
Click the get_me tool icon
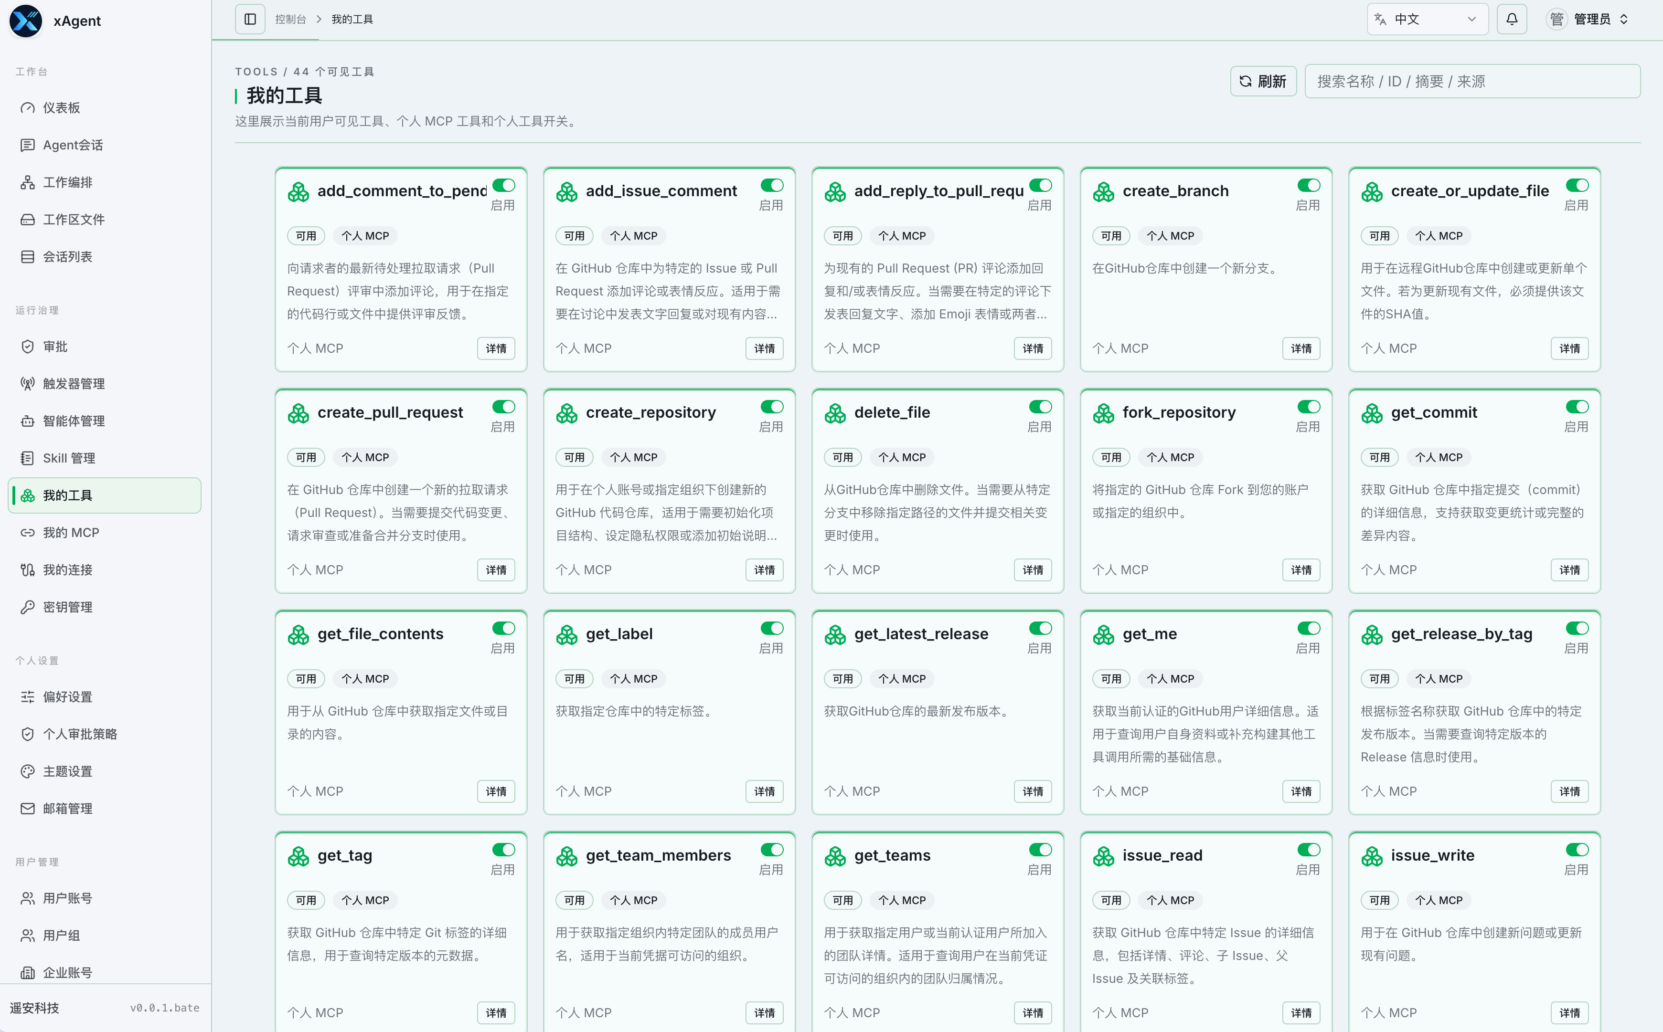[1103, 635]
